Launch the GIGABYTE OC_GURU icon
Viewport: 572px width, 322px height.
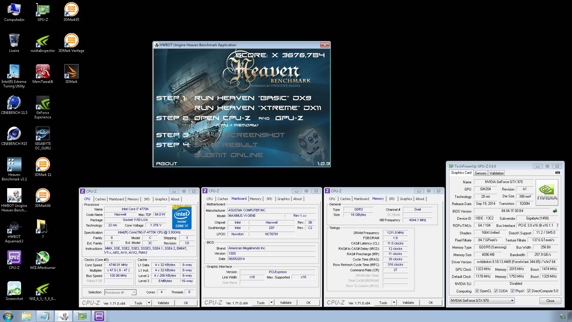43,138
